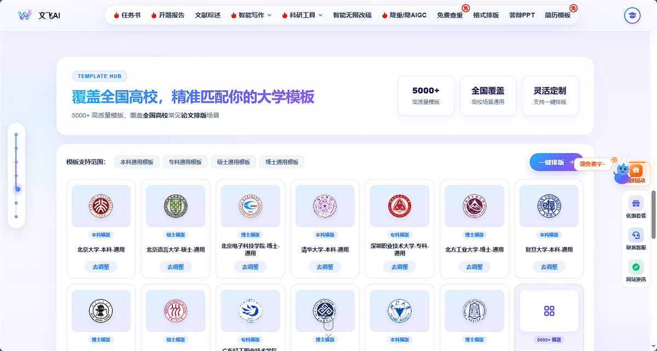This screenshot has width=657, height=351.
Task: Click the 5000+ 模版 grid icon
Action: 549,311
